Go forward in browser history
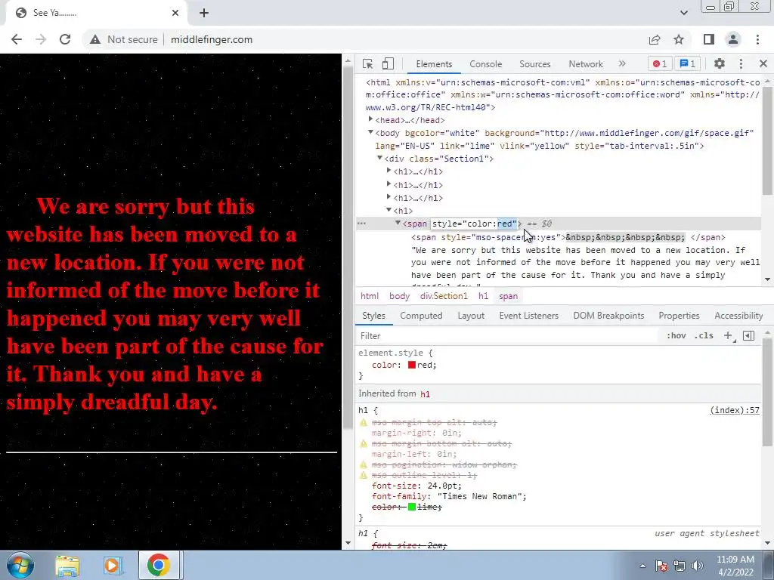Image resolution: width=774 pixels, height=580 pixels. pyautogui.click(x=41, y=39)
